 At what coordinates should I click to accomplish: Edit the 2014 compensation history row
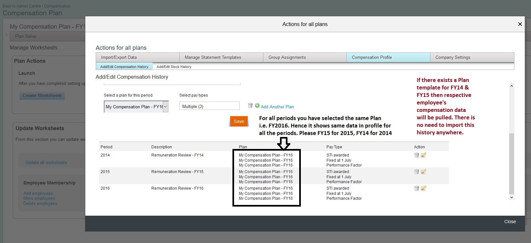pos(424,155)
